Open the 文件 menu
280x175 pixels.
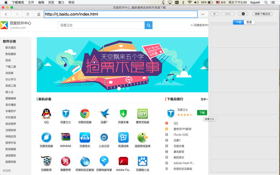31,2
